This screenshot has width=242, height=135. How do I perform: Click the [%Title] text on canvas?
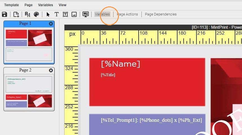tap(108, 75)
